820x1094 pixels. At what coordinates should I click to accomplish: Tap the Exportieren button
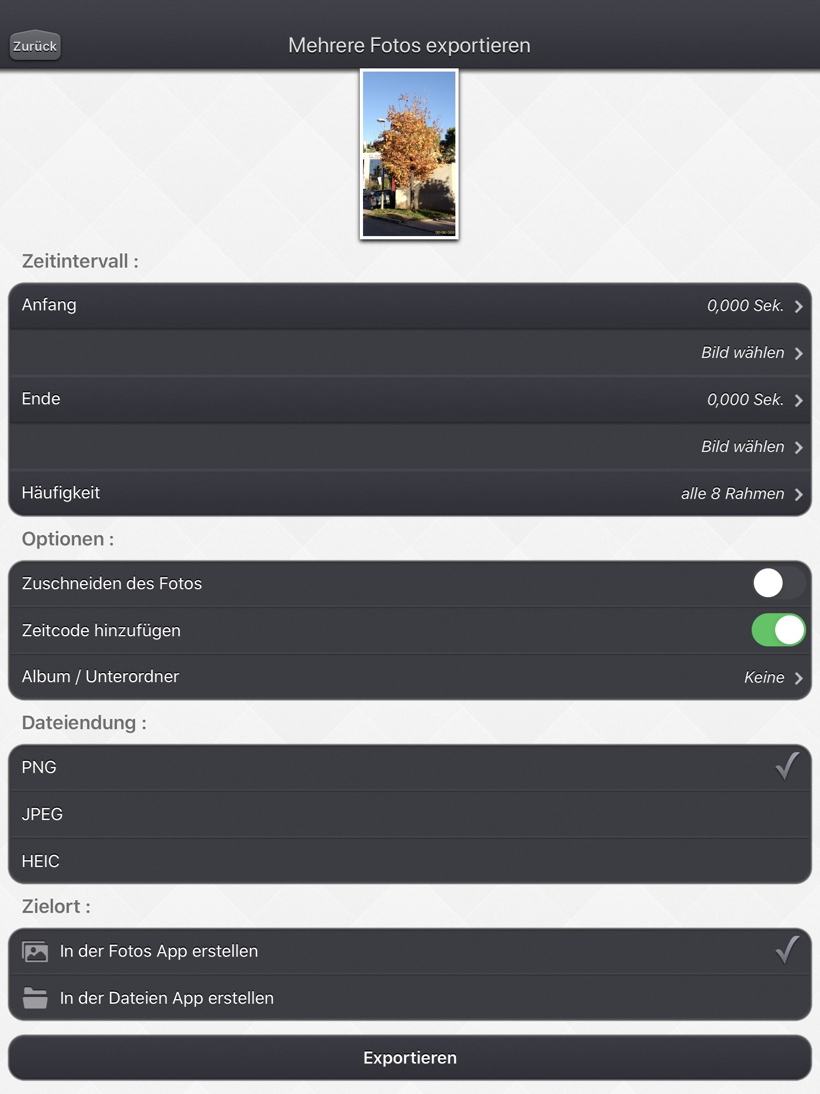[410, 1058]
